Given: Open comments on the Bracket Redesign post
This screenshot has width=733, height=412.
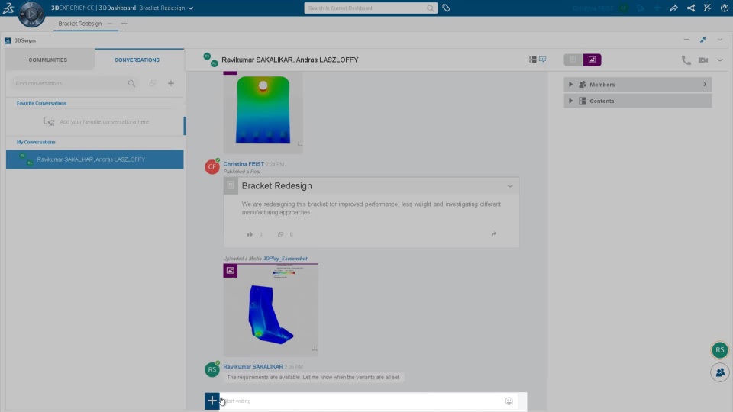Looking at the screenshot, I should pyautogui.click(x=280, y=234).
